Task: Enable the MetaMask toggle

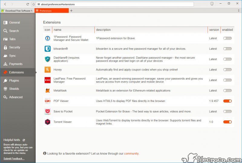Action: [x=227, y=90]
